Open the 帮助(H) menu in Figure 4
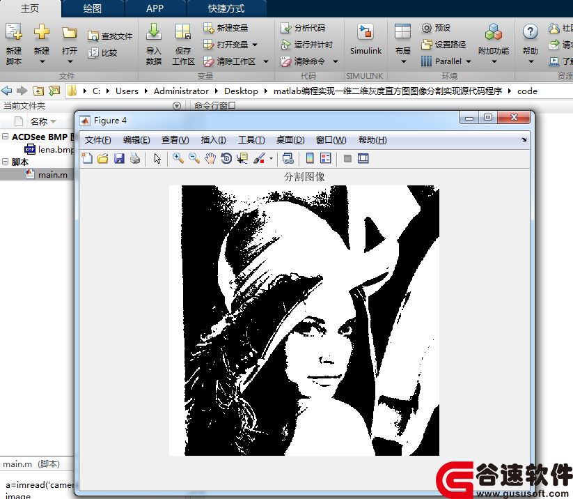 click(372, 140)
